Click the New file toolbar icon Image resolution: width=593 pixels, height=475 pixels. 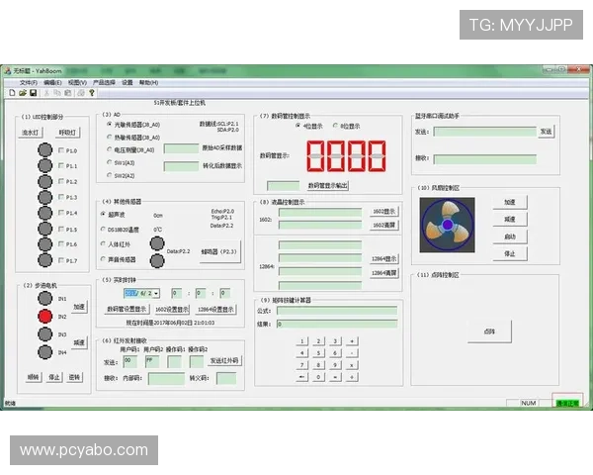pyautogui.click(x=11, y=93)
